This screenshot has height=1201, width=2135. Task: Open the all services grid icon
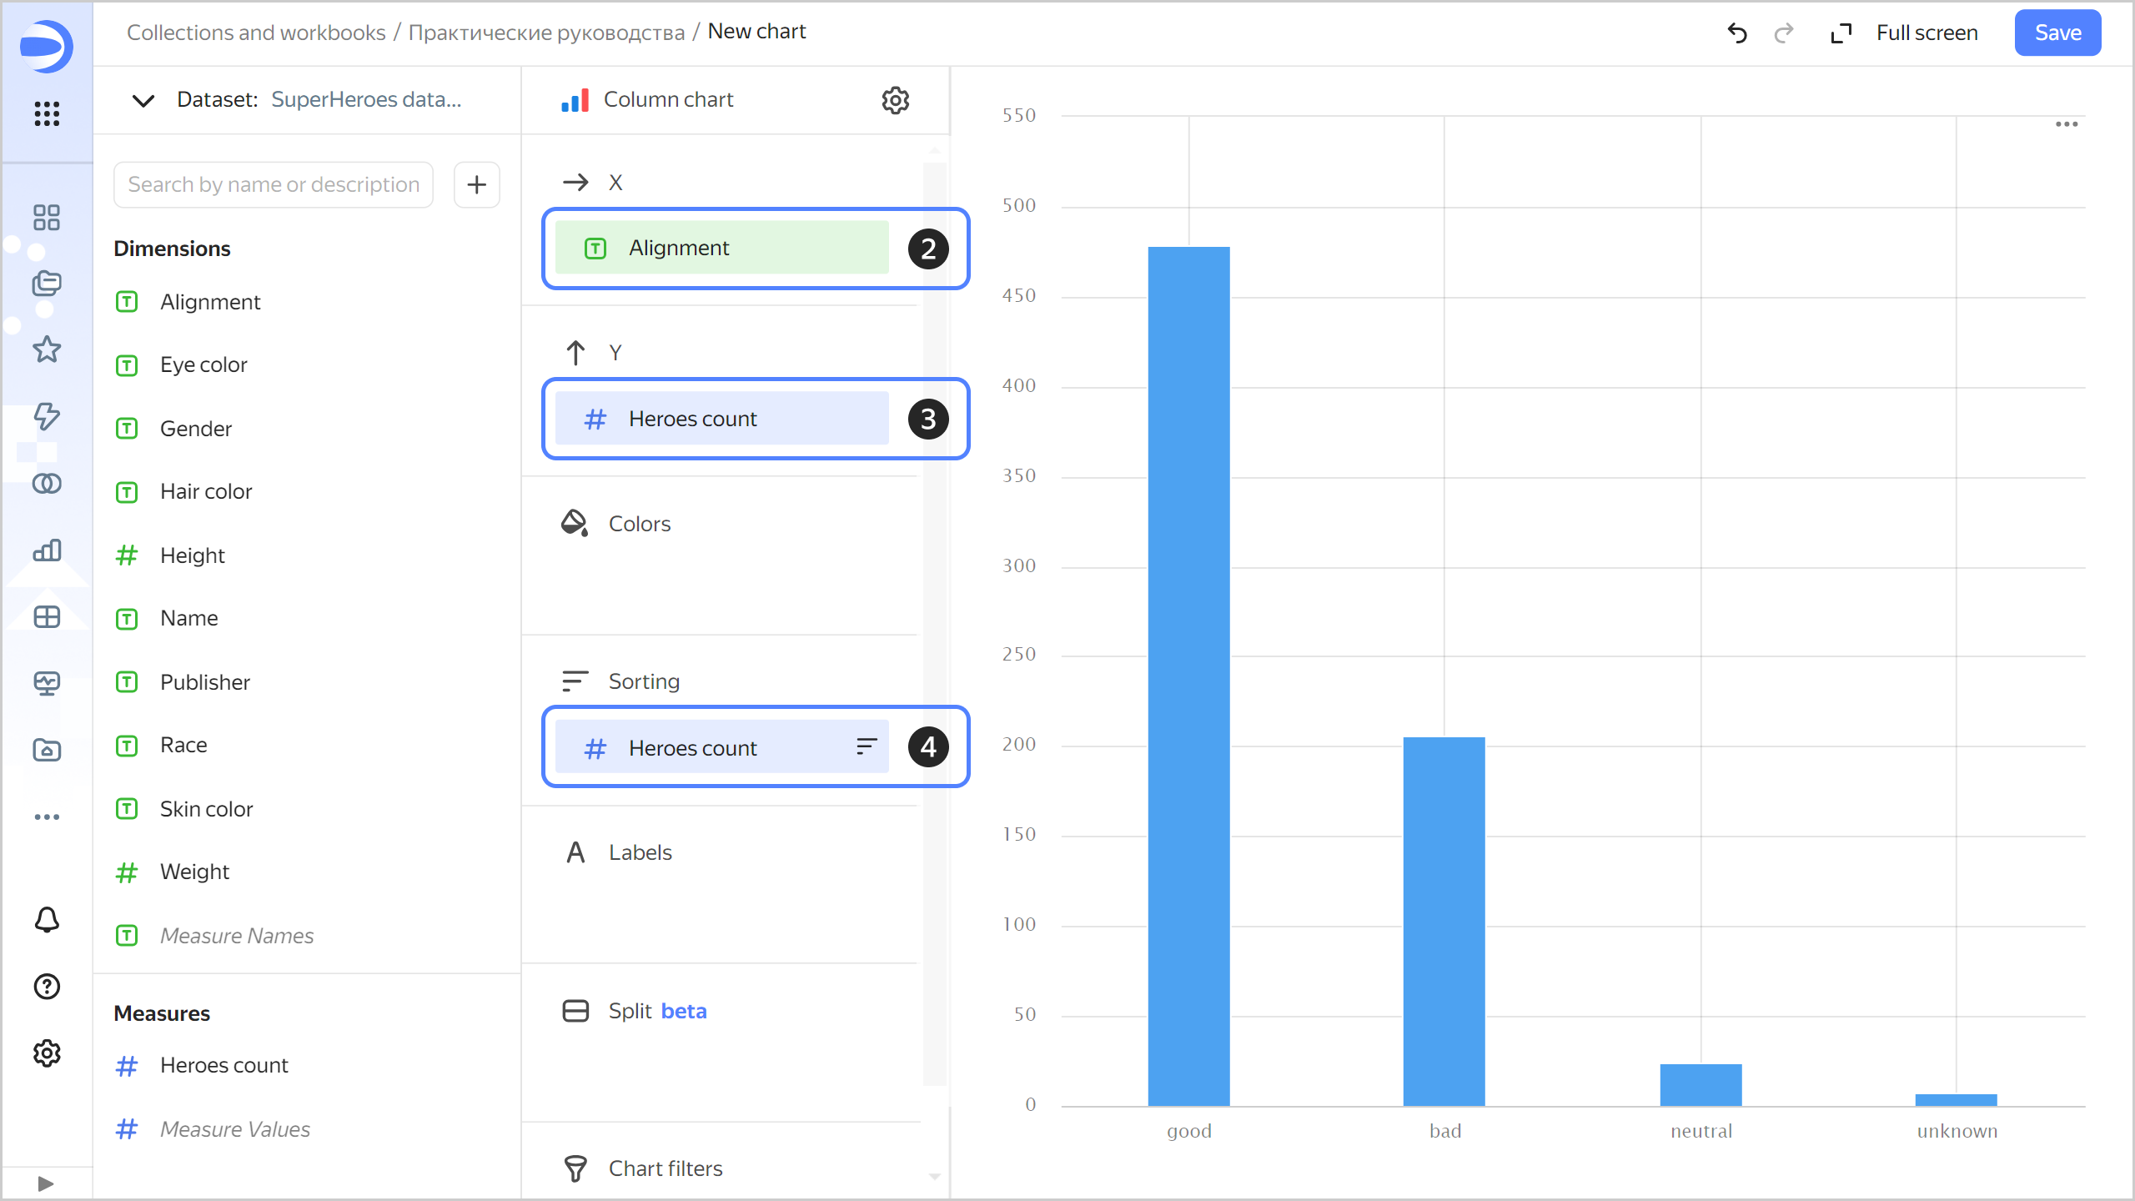[47, 113]
